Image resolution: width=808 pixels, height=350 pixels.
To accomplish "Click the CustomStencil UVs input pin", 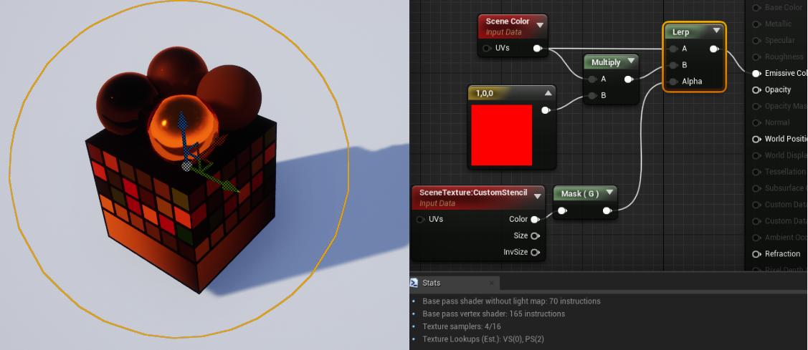I will pos(420,219).
